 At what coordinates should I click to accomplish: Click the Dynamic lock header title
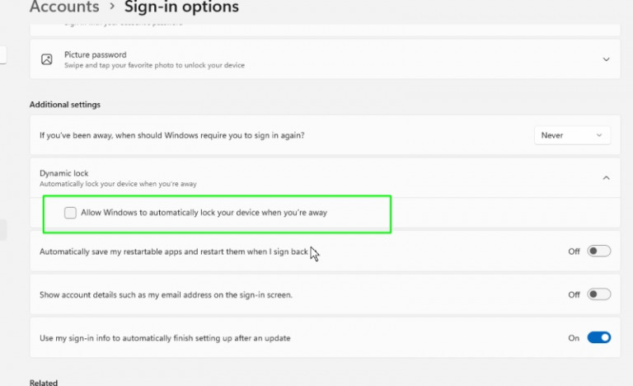(x=64, y=173)
